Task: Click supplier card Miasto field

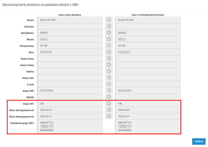Action: 70,39
